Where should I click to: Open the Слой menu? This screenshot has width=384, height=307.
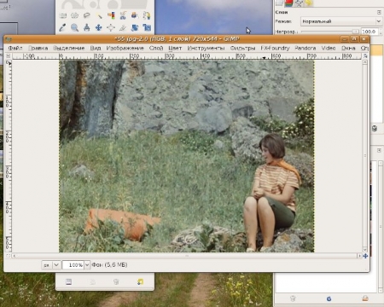(156, 48)
